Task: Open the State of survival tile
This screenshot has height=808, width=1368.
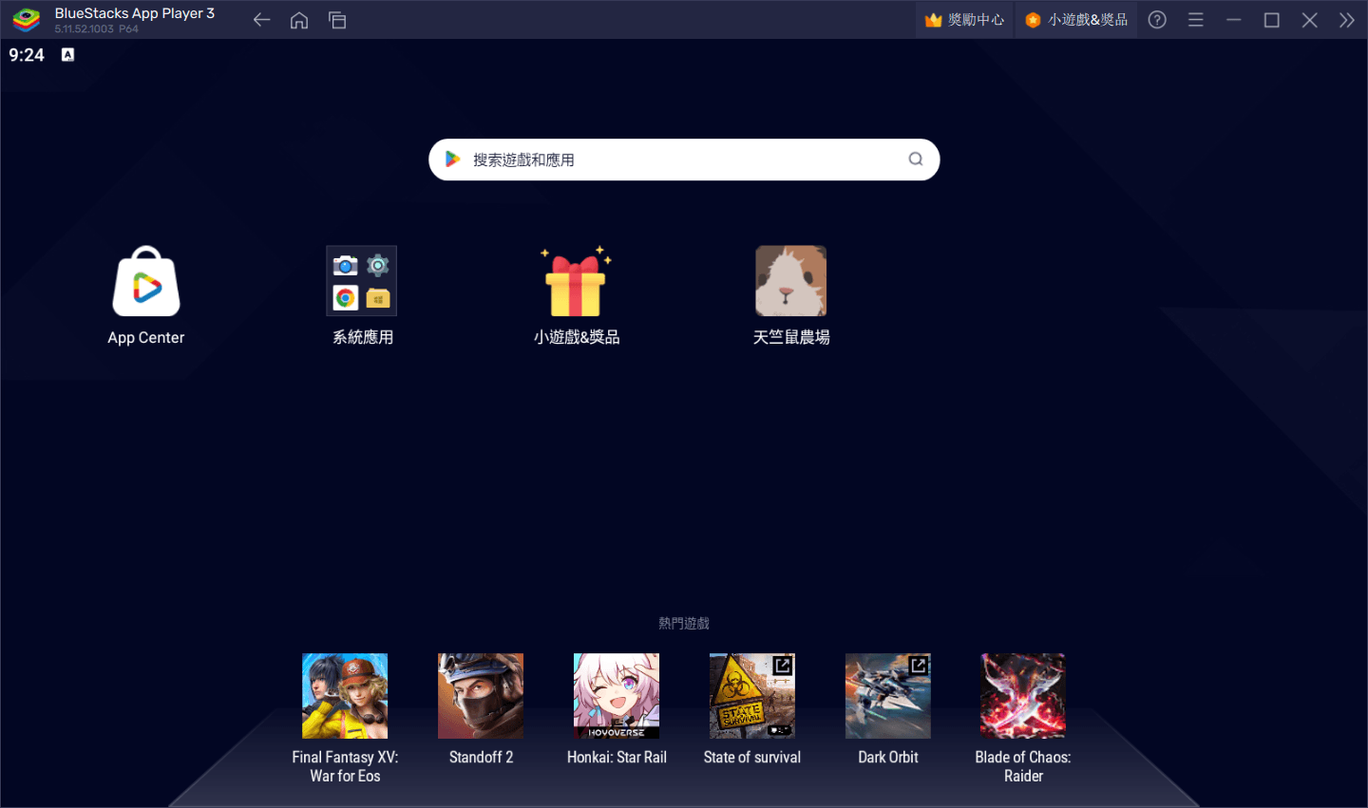Action: (752, 696)
